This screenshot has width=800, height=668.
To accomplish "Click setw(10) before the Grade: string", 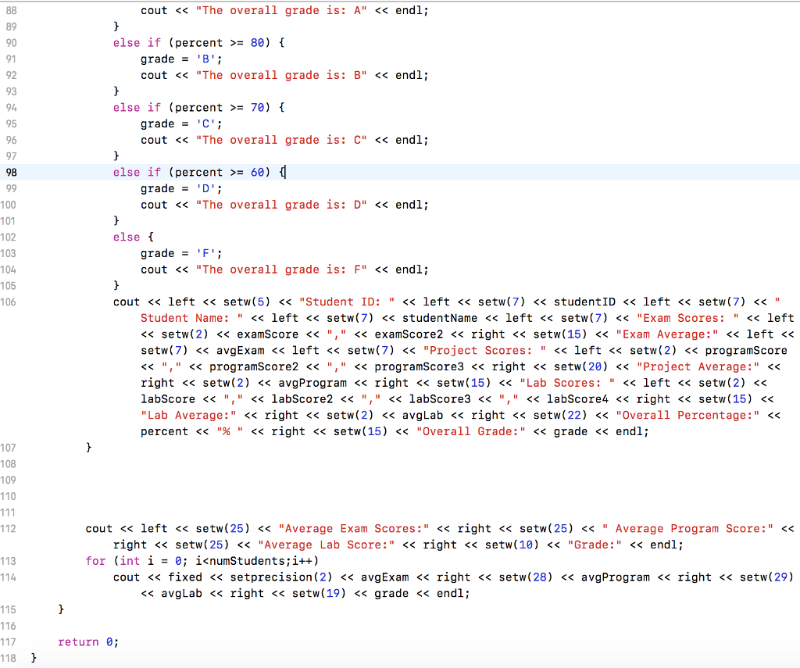I will click(x=512, y=545).
